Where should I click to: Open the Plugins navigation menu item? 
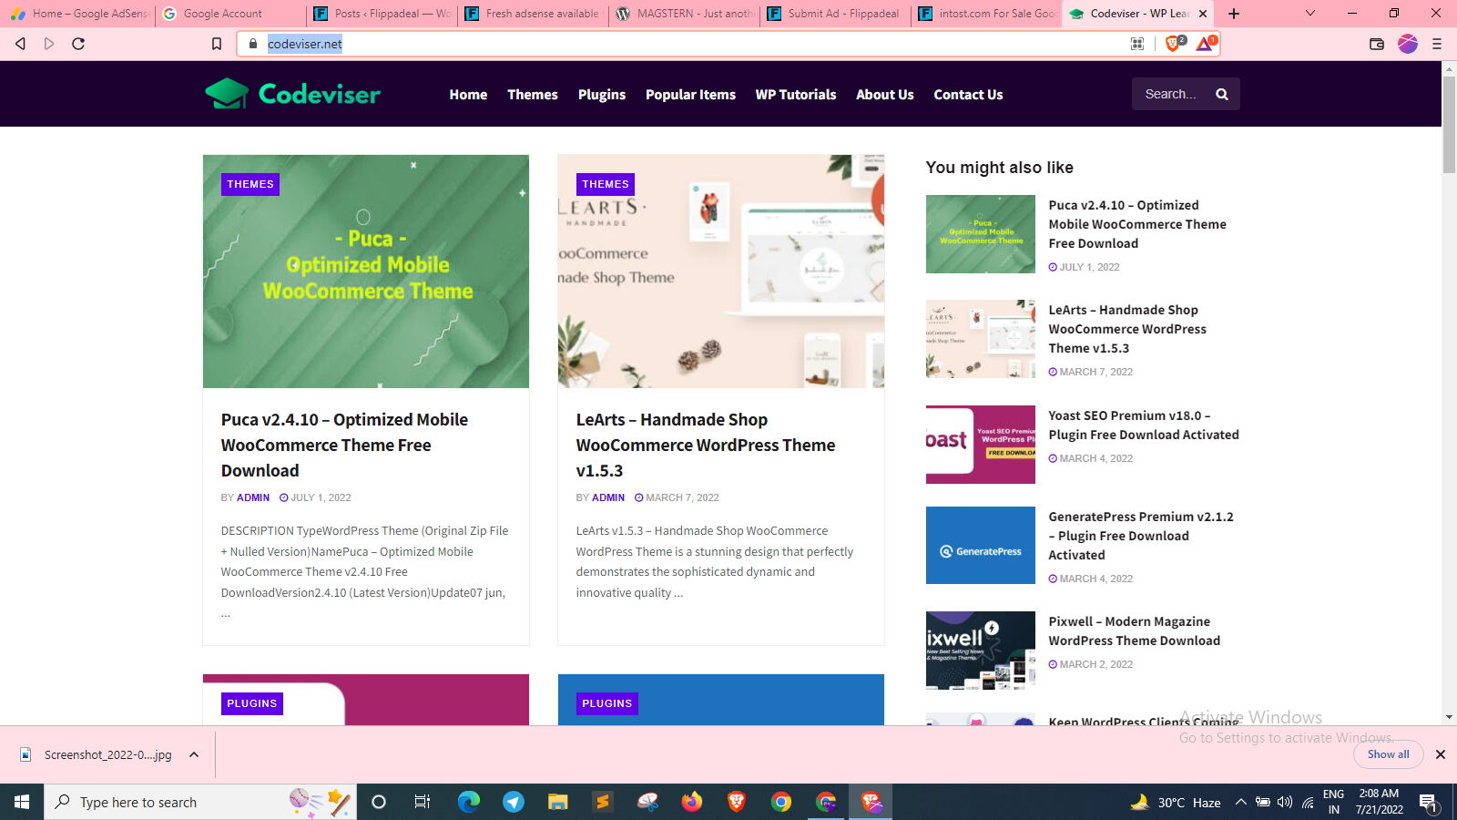click(x=602, y=95)
